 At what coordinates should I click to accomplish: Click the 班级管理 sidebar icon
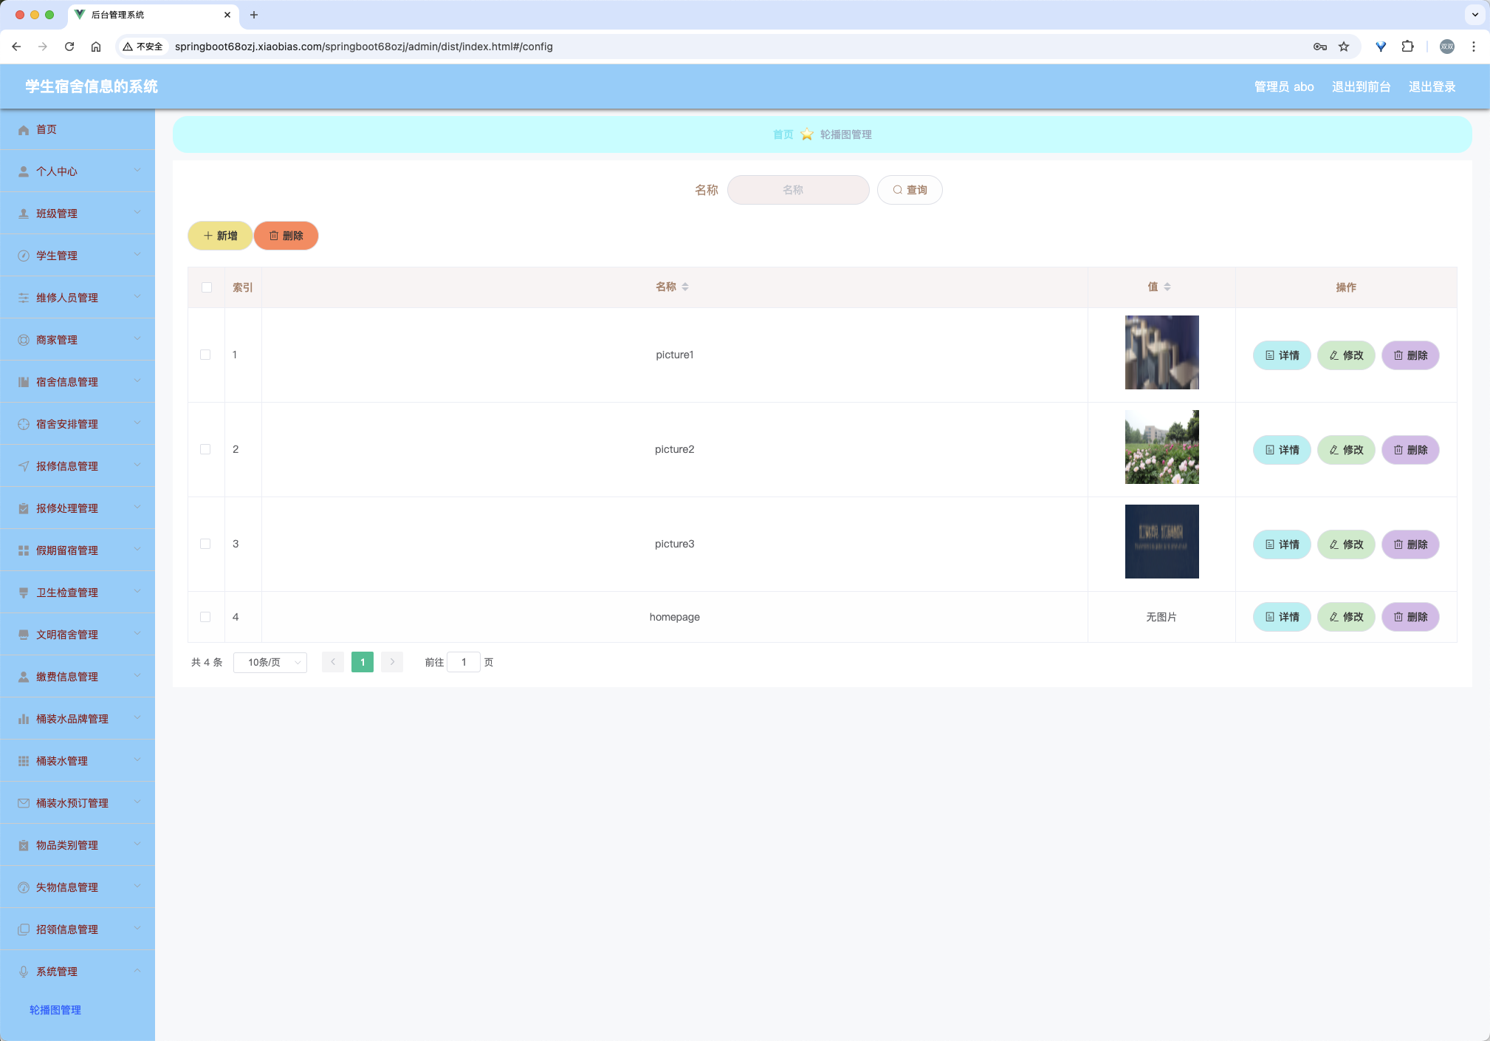click(x=24, y=214)
